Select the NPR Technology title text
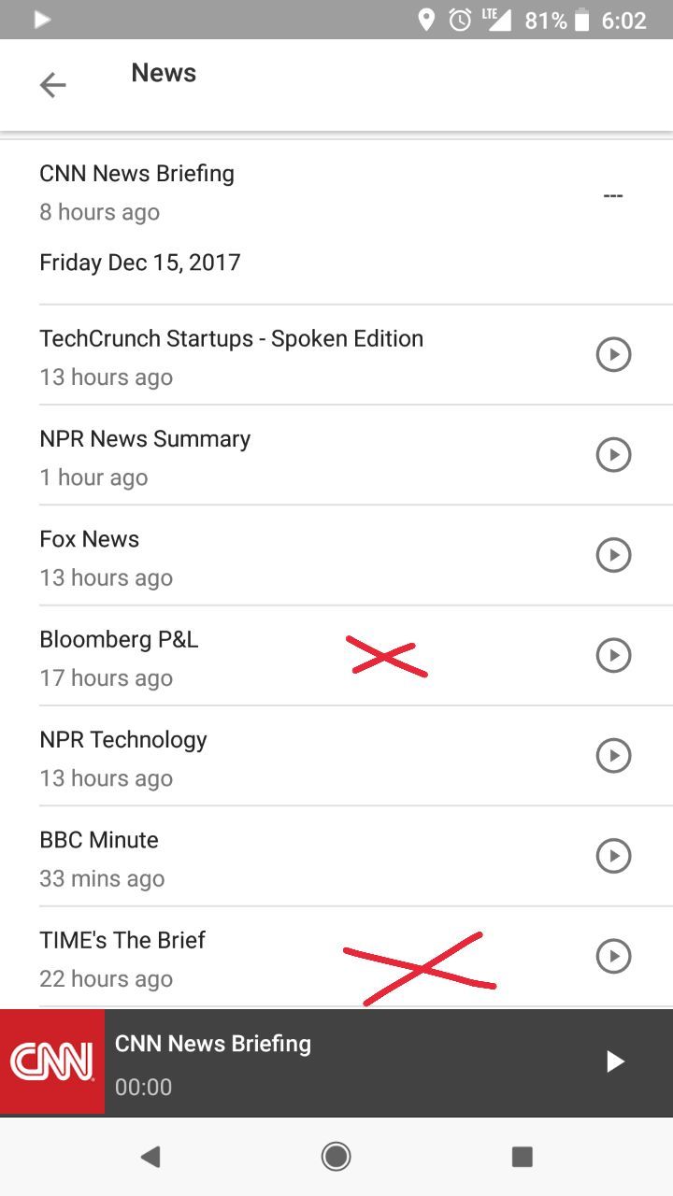 (x=123, y=740)
